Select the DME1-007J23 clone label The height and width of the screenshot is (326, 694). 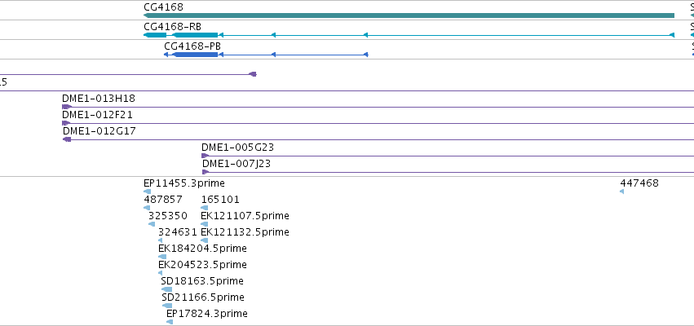pos(236,164)
